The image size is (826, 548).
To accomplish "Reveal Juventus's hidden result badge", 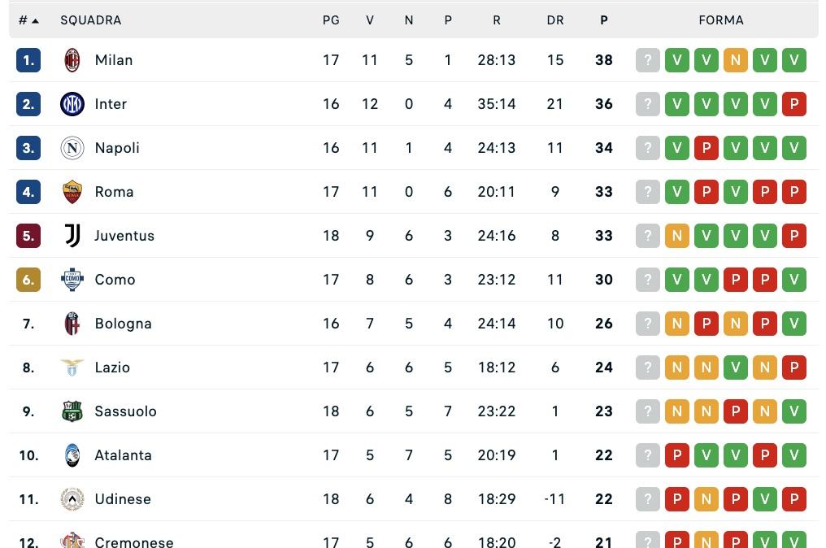I will 648,235.
